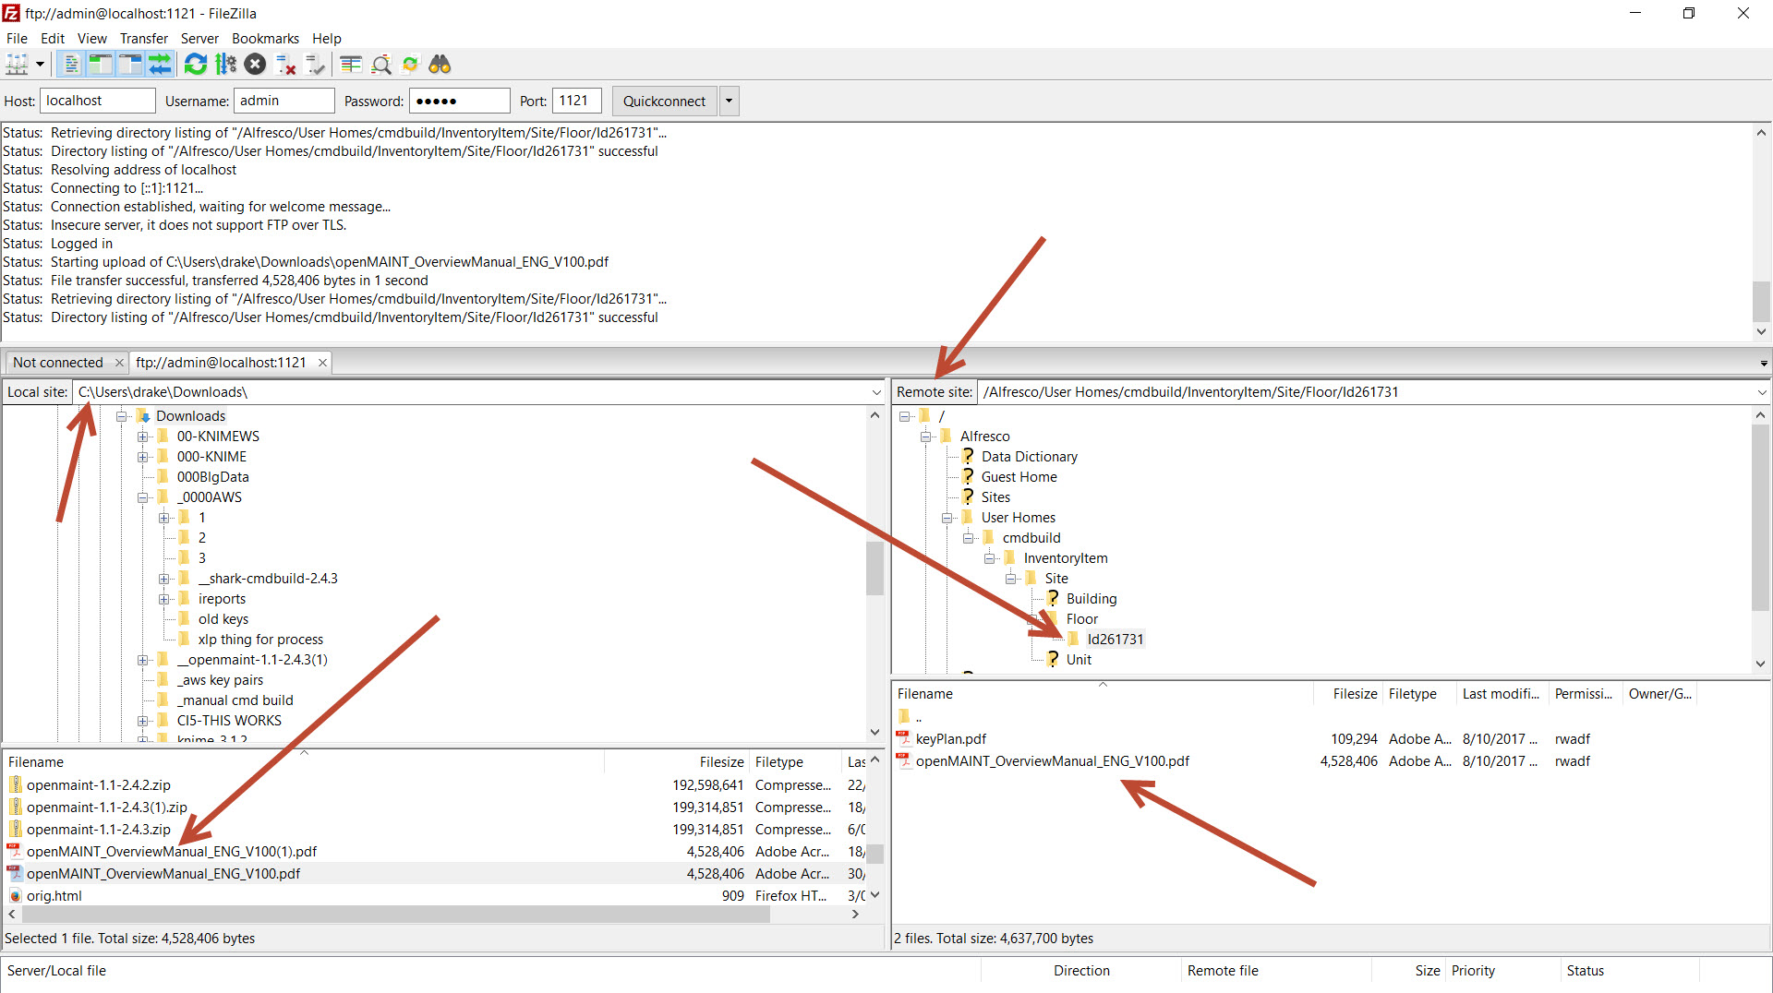Toggle the transfer queue display
This screenshot has width=1773, height=993.
pos(160,65)
